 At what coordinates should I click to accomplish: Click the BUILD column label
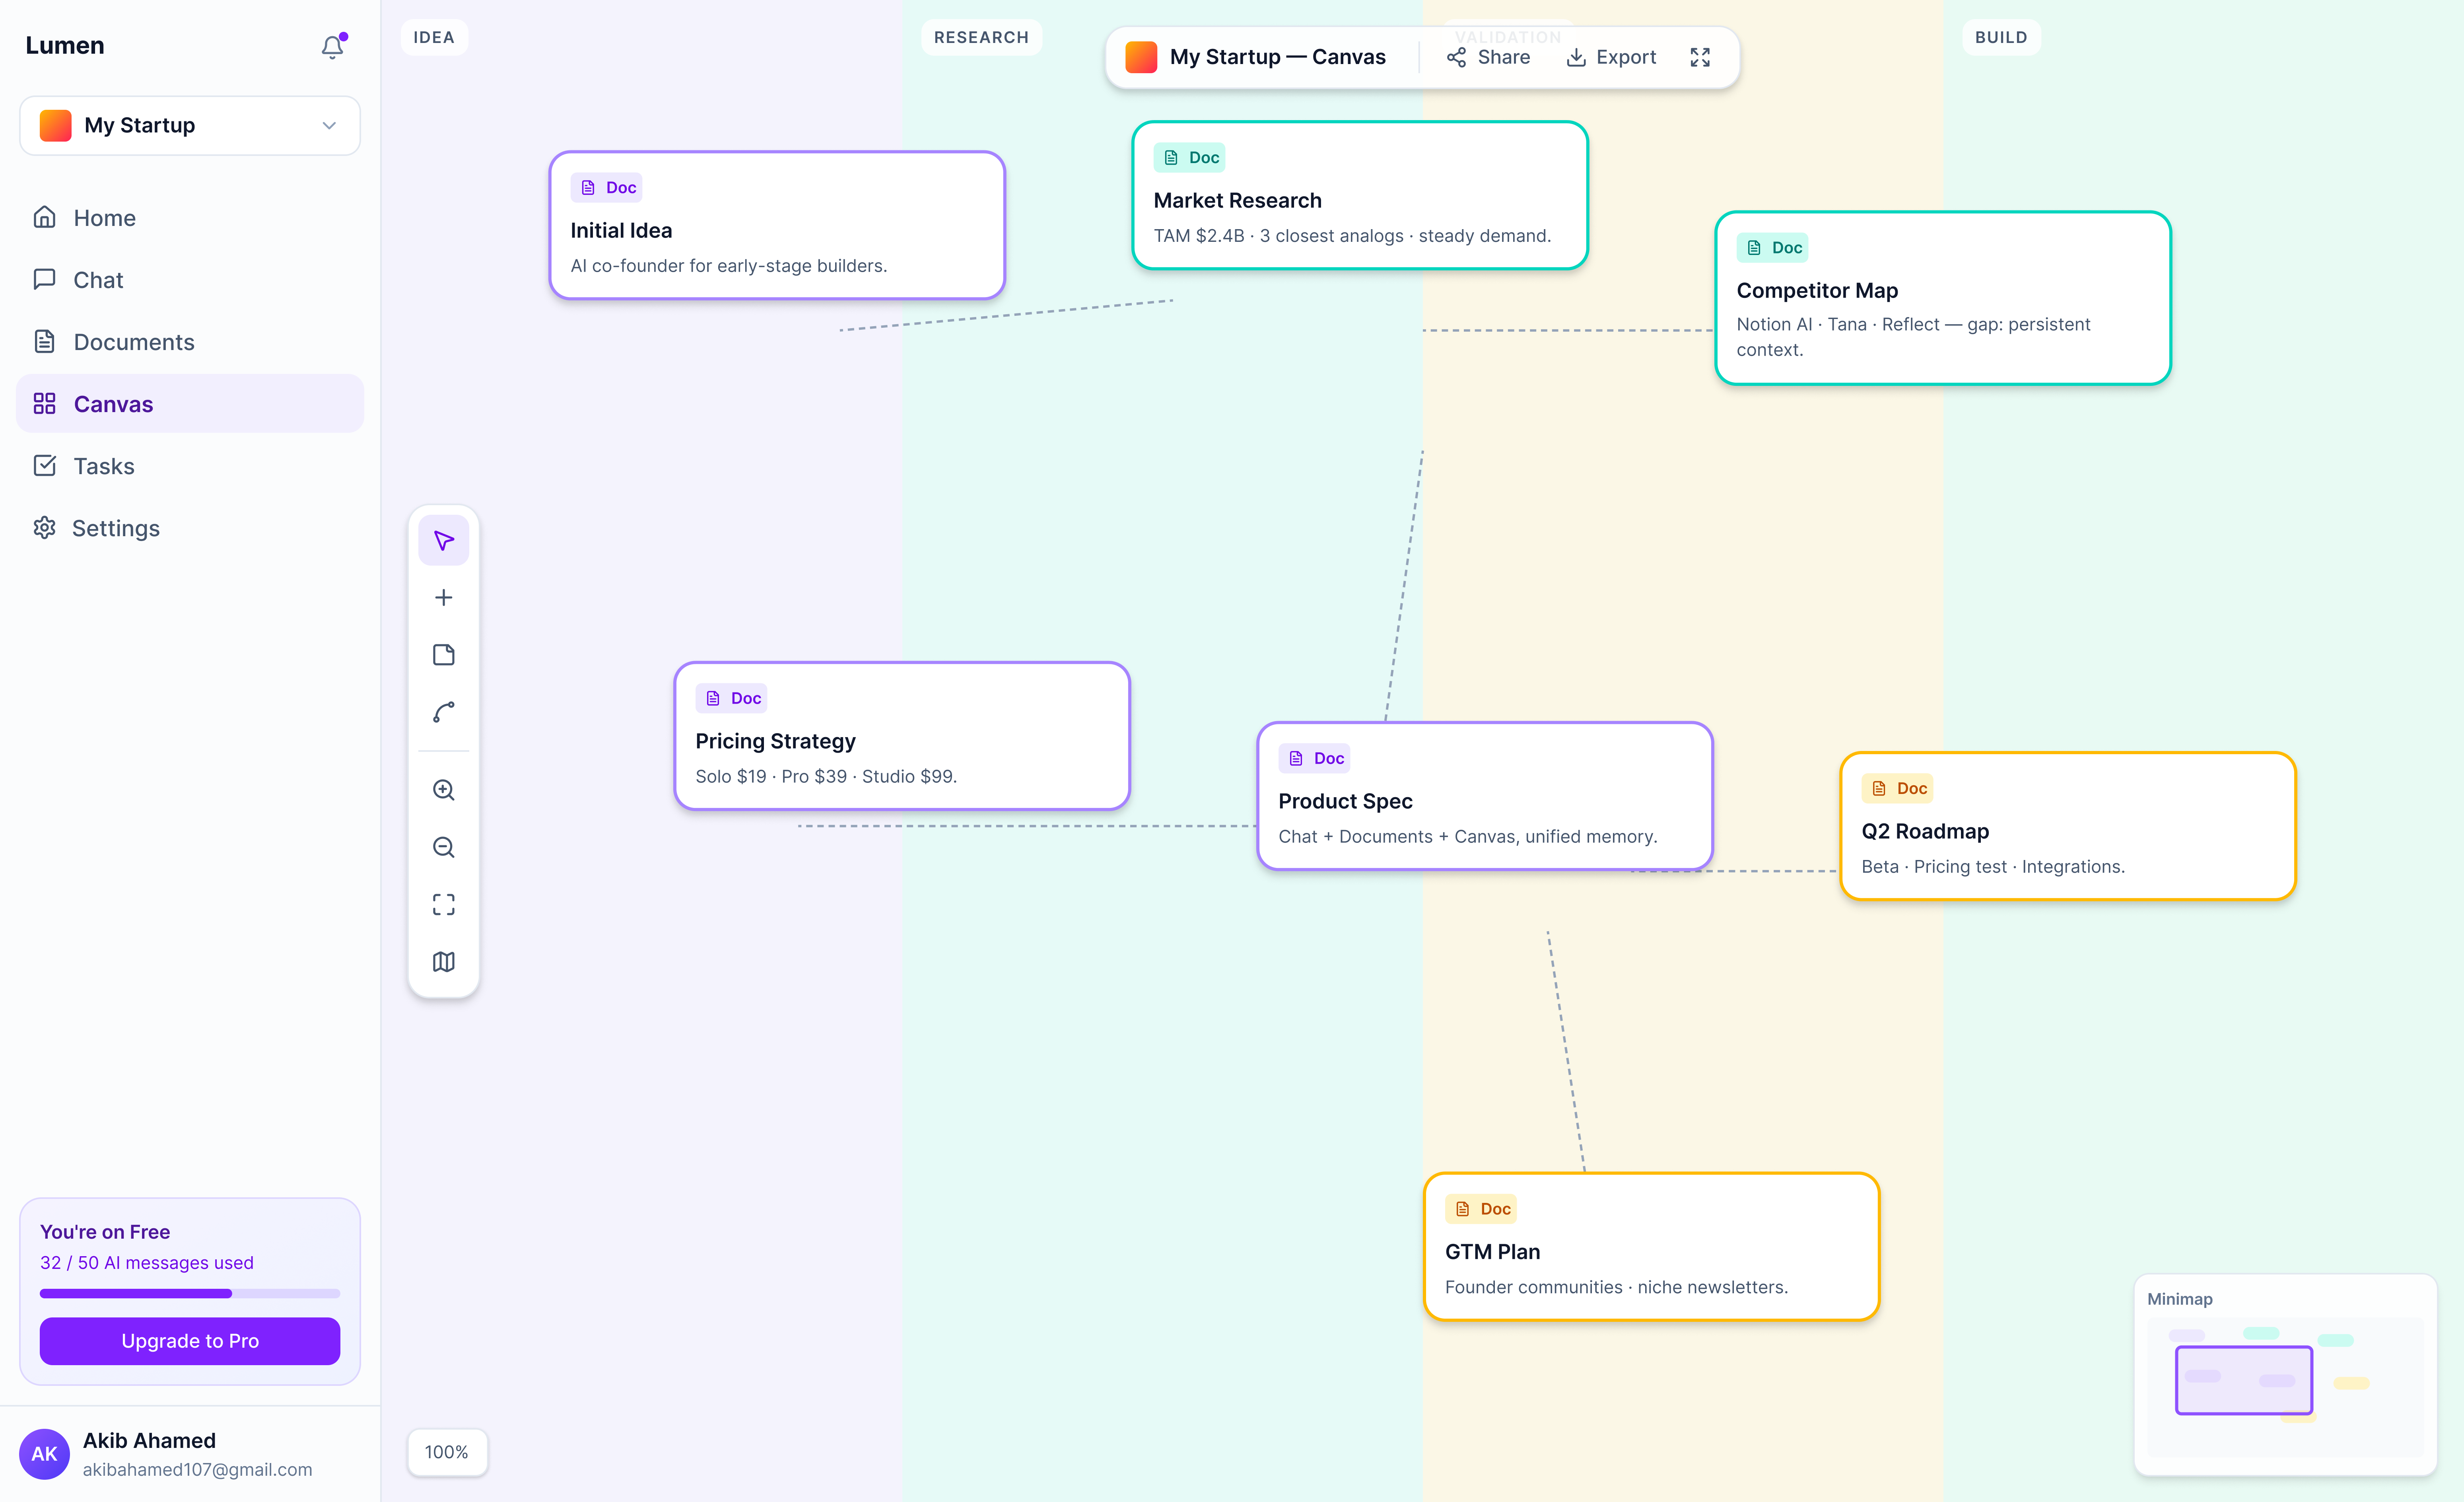(2001, 37)
